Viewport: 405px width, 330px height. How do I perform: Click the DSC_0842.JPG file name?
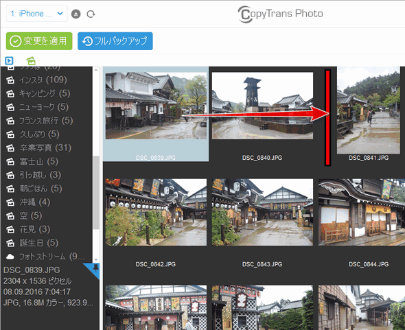156,264
